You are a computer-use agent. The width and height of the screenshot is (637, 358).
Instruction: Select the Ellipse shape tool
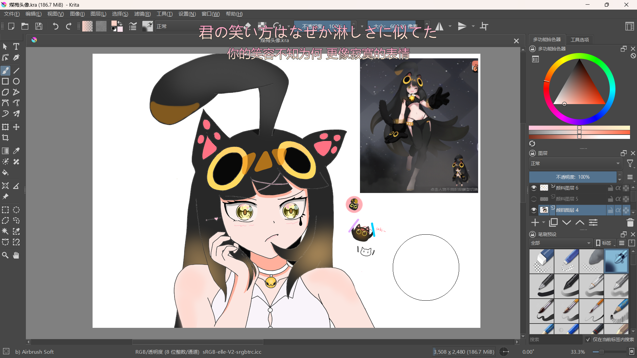point(16,81)
